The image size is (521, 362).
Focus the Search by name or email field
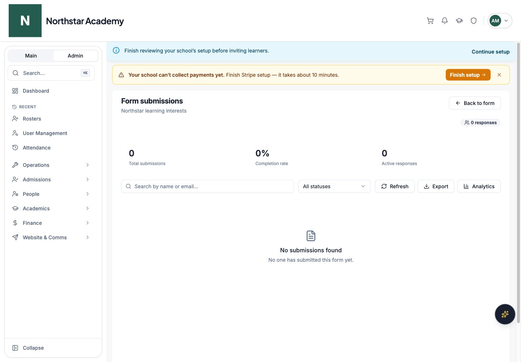coord(207,186)
